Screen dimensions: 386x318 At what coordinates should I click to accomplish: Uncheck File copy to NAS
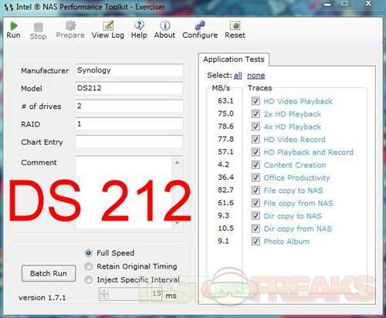click(256, 190)
